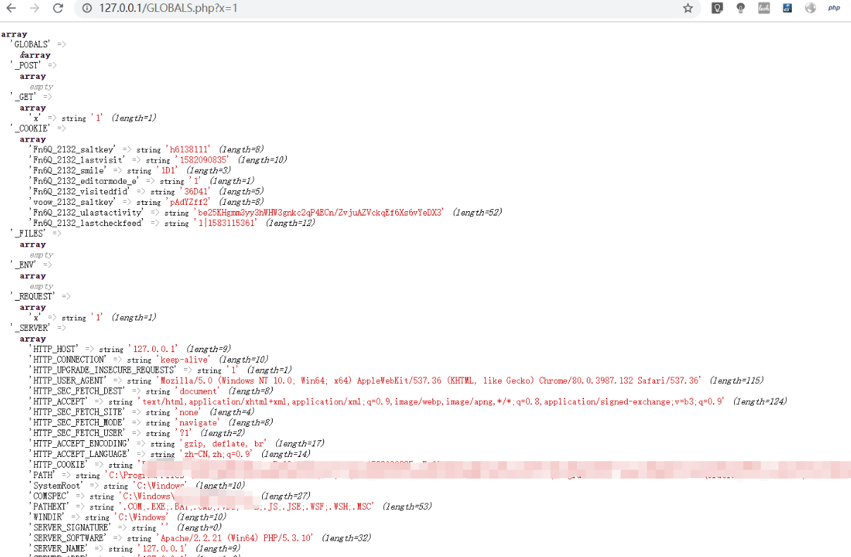Screen dimensions: 851x557
Task: Open the gray 'look' extension icon
Action: pyautogui.click(x=764, y=8)
